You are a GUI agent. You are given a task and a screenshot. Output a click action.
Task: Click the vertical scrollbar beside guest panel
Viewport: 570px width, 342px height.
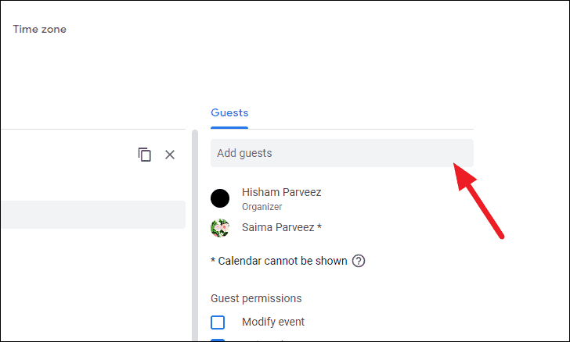(195, 236)
